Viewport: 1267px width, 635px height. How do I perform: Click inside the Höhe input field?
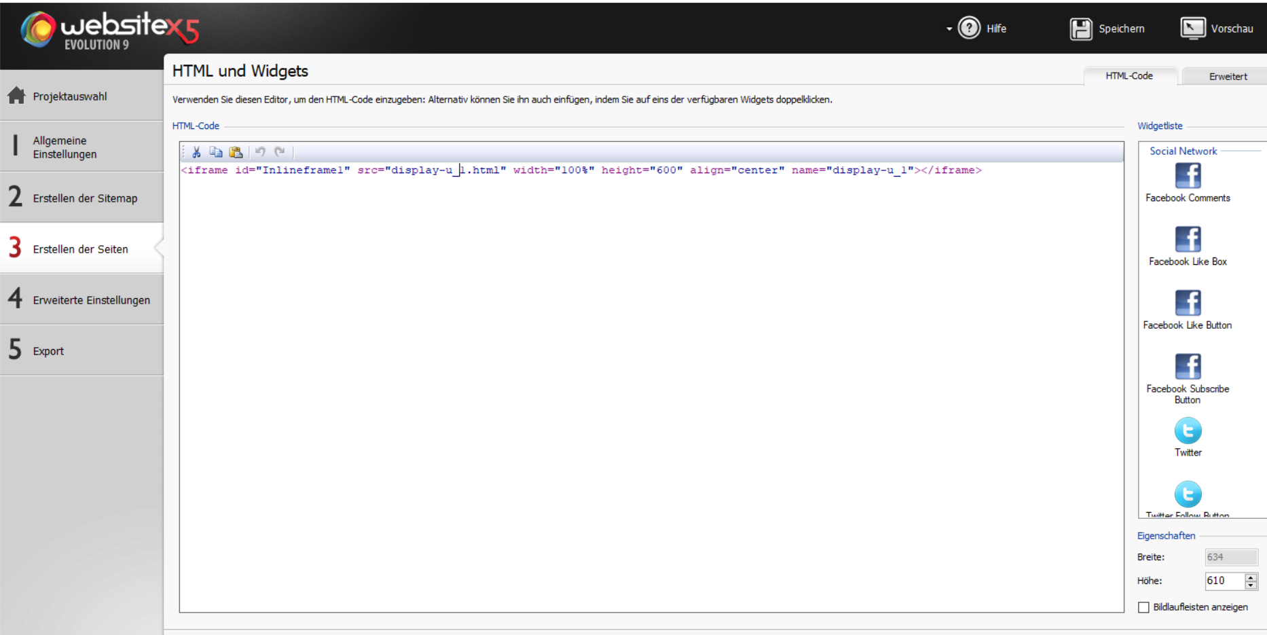tap(1224, 581)
